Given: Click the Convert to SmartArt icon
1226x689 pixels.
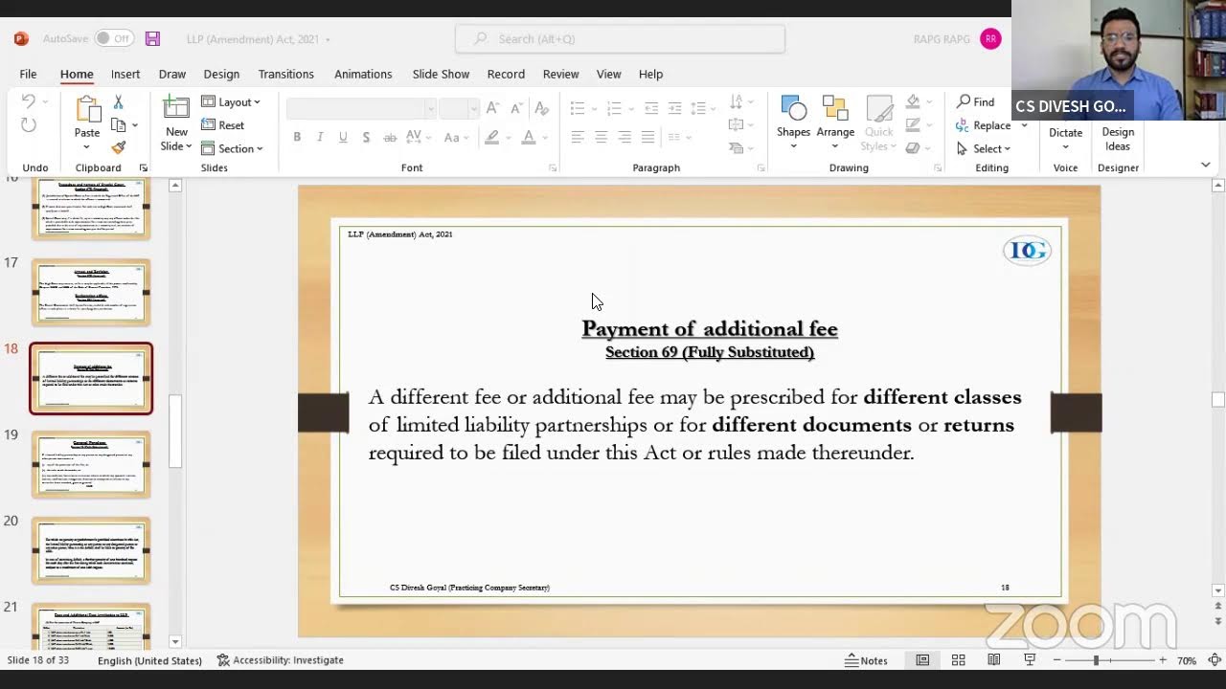Looking at the screenshot, I should pyautogui.click(x=736, y=148).
